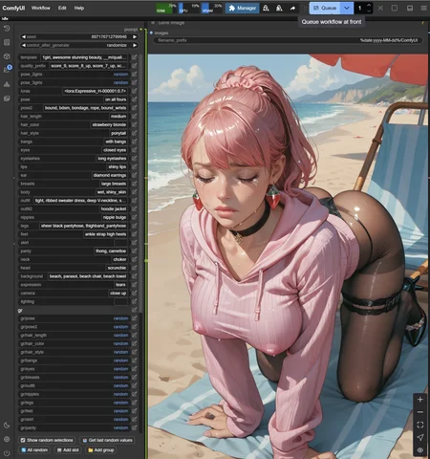This screenshot has width=430, height=459.
Task: Click the power icon at sidebar bottom
Action: coord(7,453)
